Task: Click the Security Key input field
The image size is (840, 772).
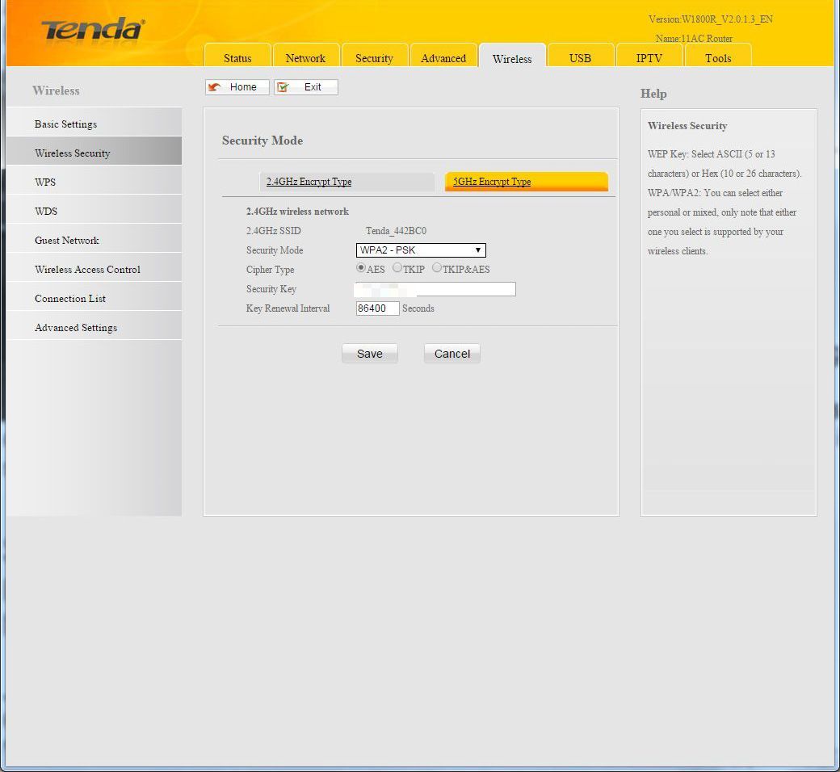Action: (435, 289)
